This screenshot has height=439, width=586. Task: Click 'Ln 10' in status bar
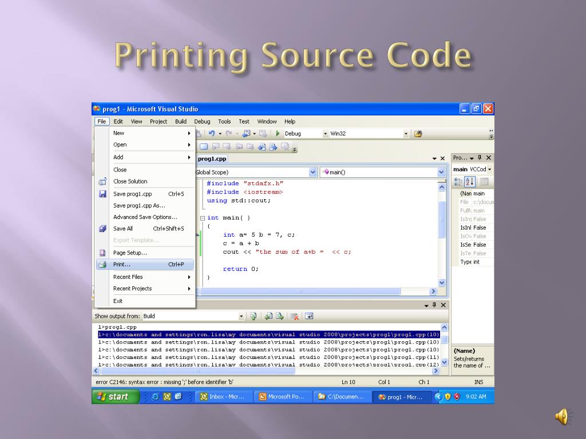[349, 382]
